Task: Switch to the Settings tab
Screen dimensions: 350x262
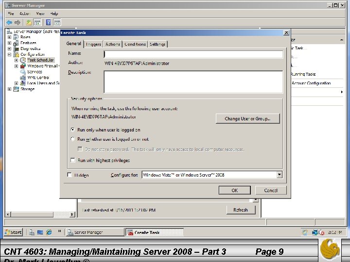Action: click(157, 44)
